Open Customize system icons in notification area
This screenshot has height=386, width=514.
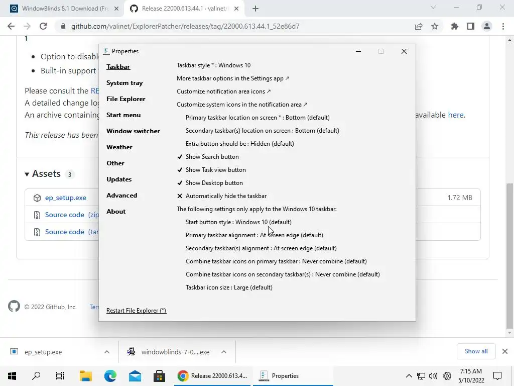pos(242,105)
